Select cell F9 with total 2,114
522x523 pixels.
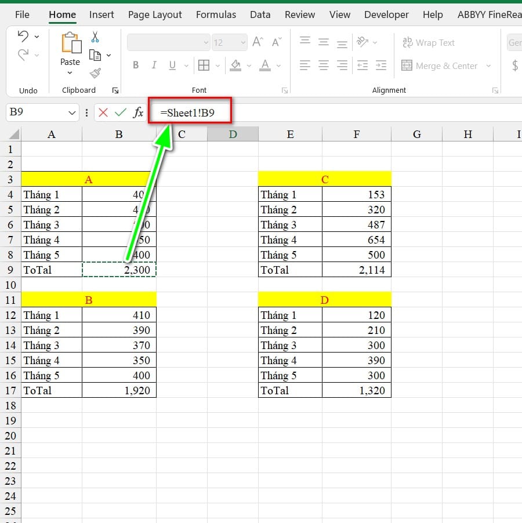(x=356, y=270)
